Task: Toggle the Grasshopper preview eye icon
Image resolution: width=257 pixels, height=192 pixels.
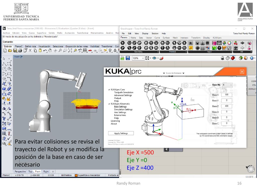Action: [x=154, y=58]
